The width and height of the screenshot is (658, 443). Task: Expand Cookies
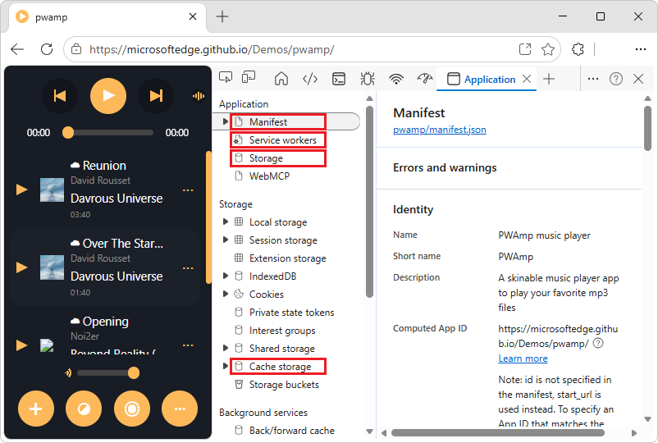click(x=226, y=294)
